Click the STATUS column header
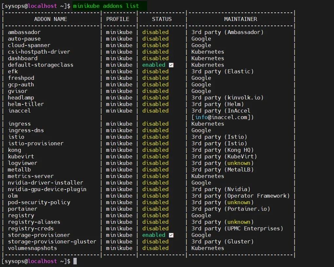Image resolution: width=334 pixels, height=267 pixels. click(161, 19)
